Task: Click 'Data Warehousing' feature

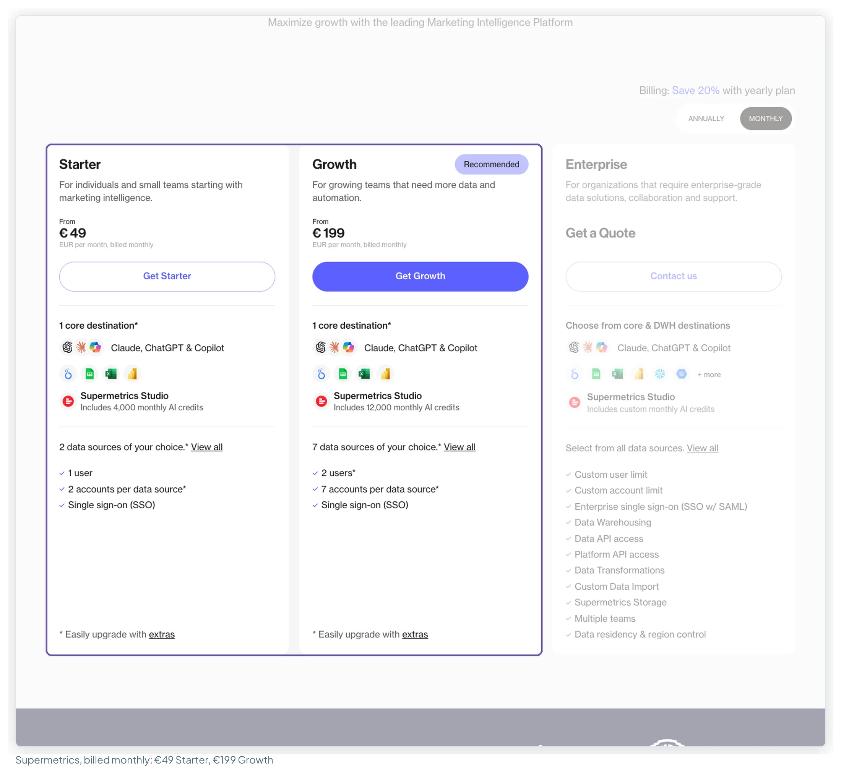Action: pyautogui.click(x=609, y=522)
